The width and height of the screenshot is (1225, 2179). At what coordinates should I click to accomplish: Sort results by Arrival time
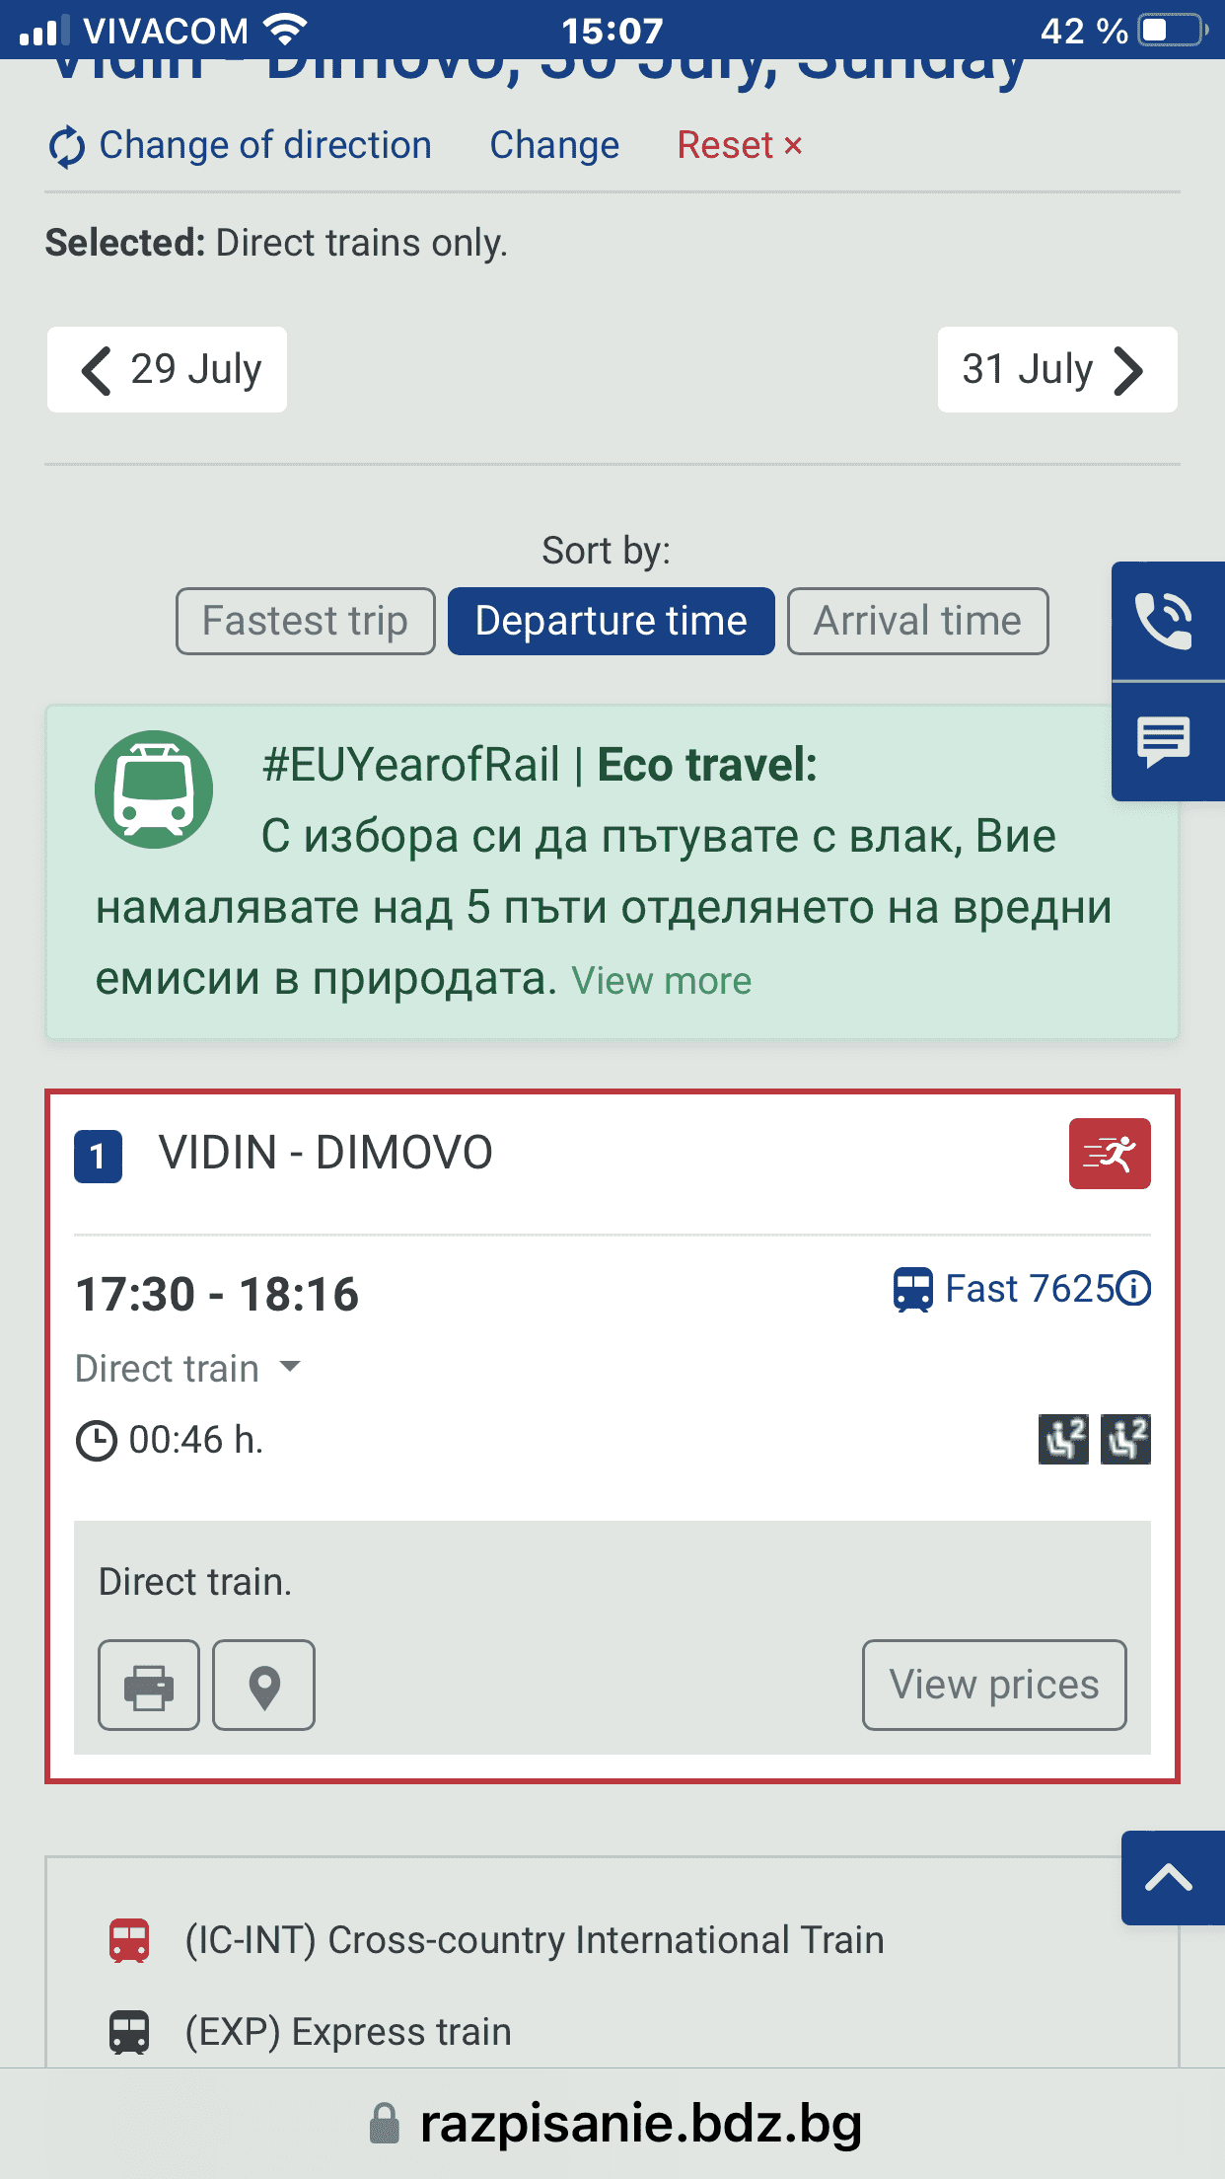(x=917, y=622)
